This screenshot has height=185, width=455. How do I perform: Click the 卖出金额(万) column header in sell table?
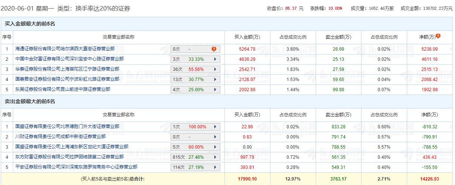[x=338, y=114]
